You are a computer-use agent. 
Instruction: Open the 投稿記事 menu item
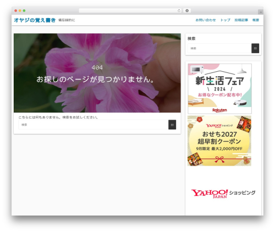coord(241,20)
